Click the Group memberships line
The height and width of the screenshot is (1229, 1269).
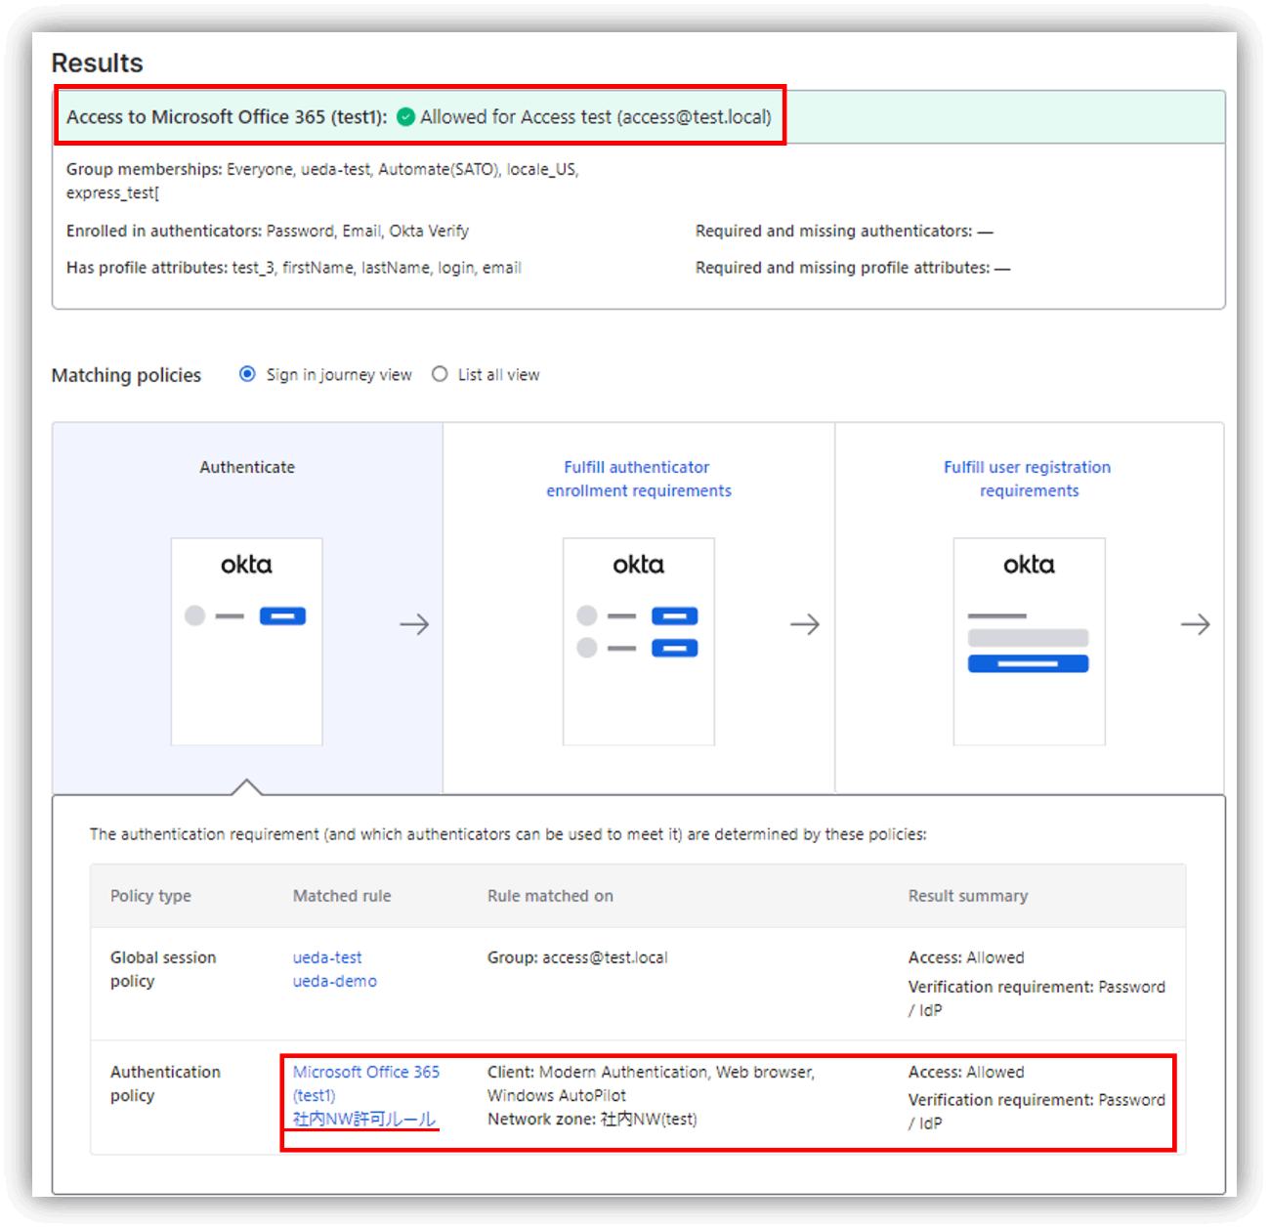322,181
